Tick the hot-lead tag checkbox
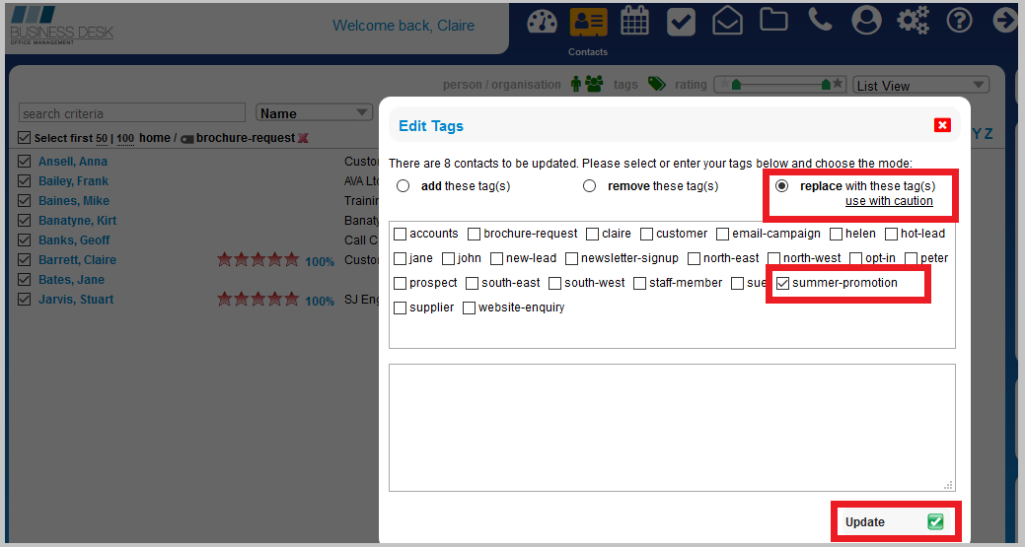1026x547 pixels. coord(891,234)
